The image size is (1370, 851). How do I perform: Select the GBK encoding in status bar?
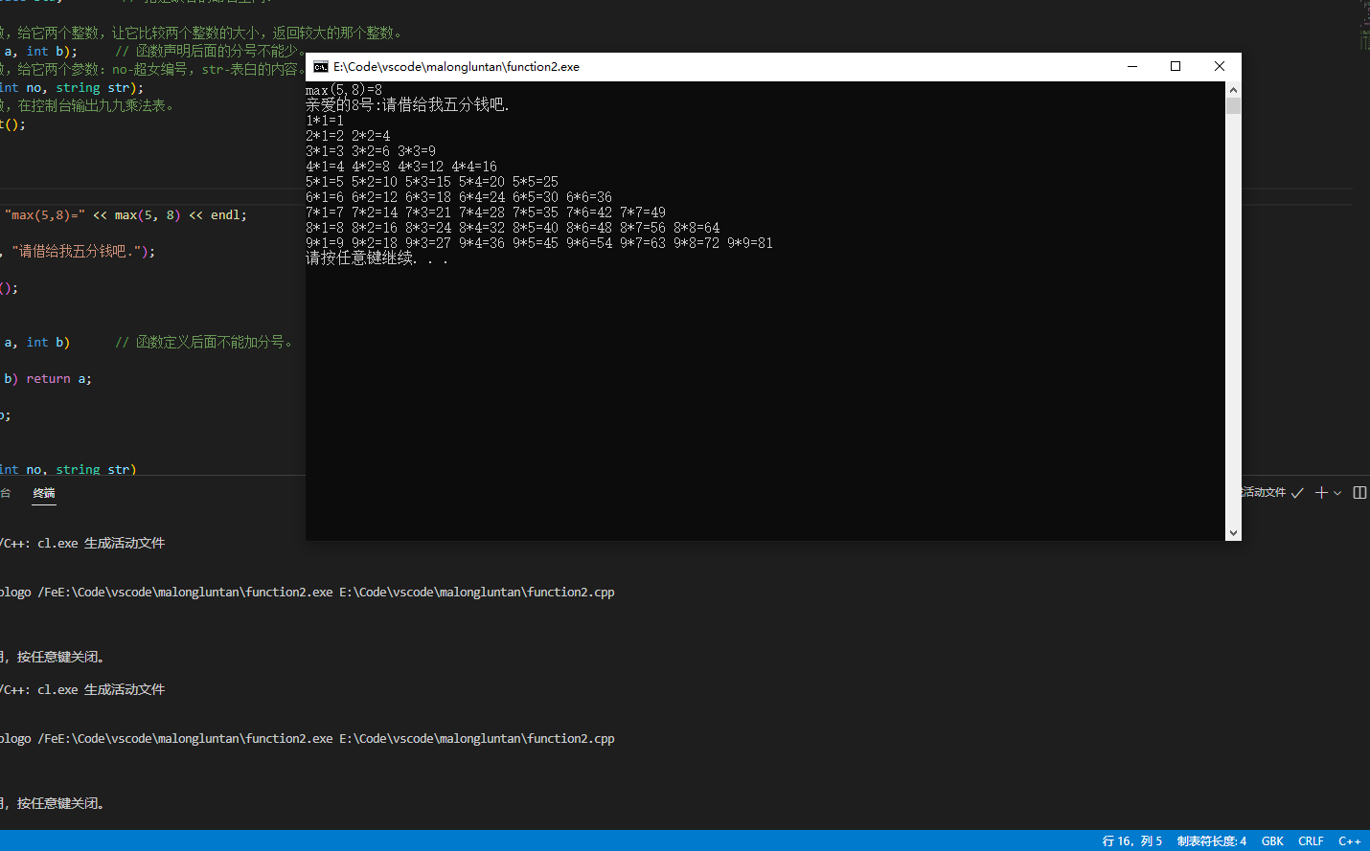click(x=1272, y=841)
